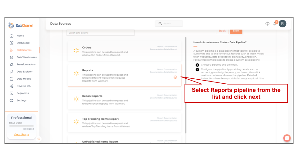Open the Segments sidebar icon
This screenshot has height=168, width=298.
point(11,93)
